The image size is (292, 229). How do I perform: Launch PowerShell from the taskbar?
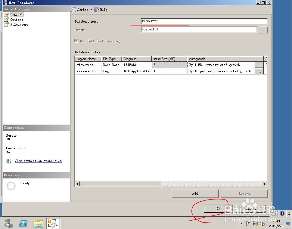(x=23, y=223)
